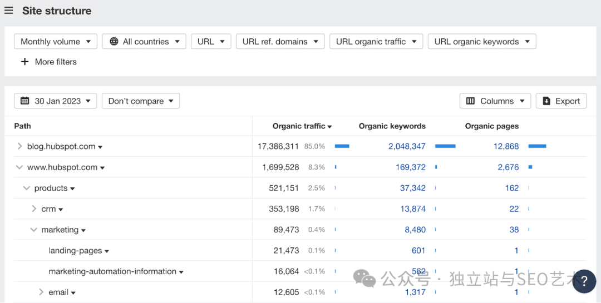The height and width of the screenshot is (303, 601).
Task: Expand the blog.hubspot.com row chevron
Action: [19, 146]
